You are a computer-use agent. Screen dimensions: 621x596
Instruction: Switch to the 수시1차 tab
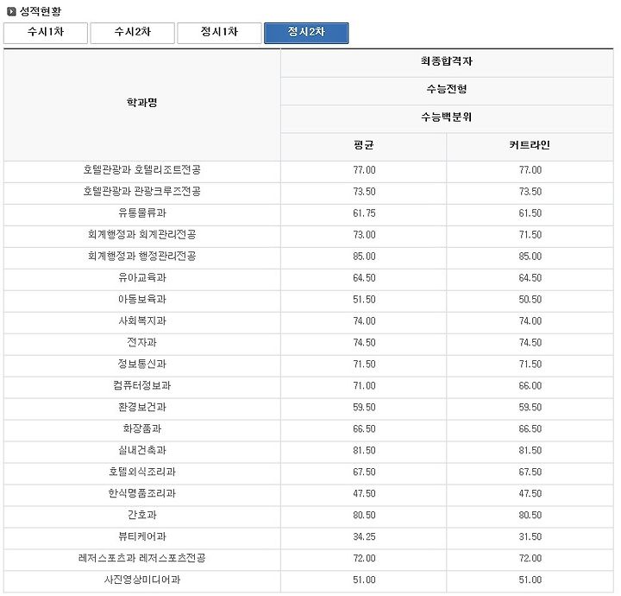(46, 33)
